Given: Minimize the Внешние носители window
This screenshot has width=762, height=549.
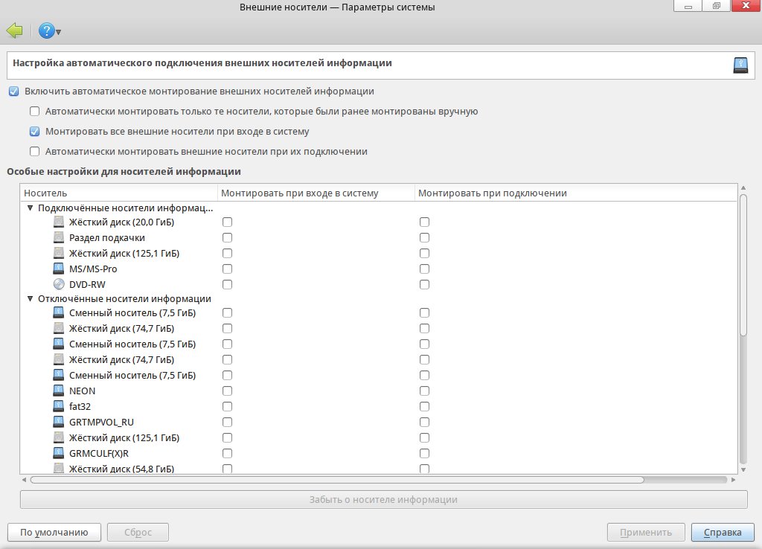Looking at the screenshot, I should (688, 6).
